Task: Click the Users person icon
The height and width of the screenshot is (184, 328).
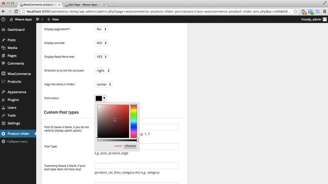Action: (4, 108)
